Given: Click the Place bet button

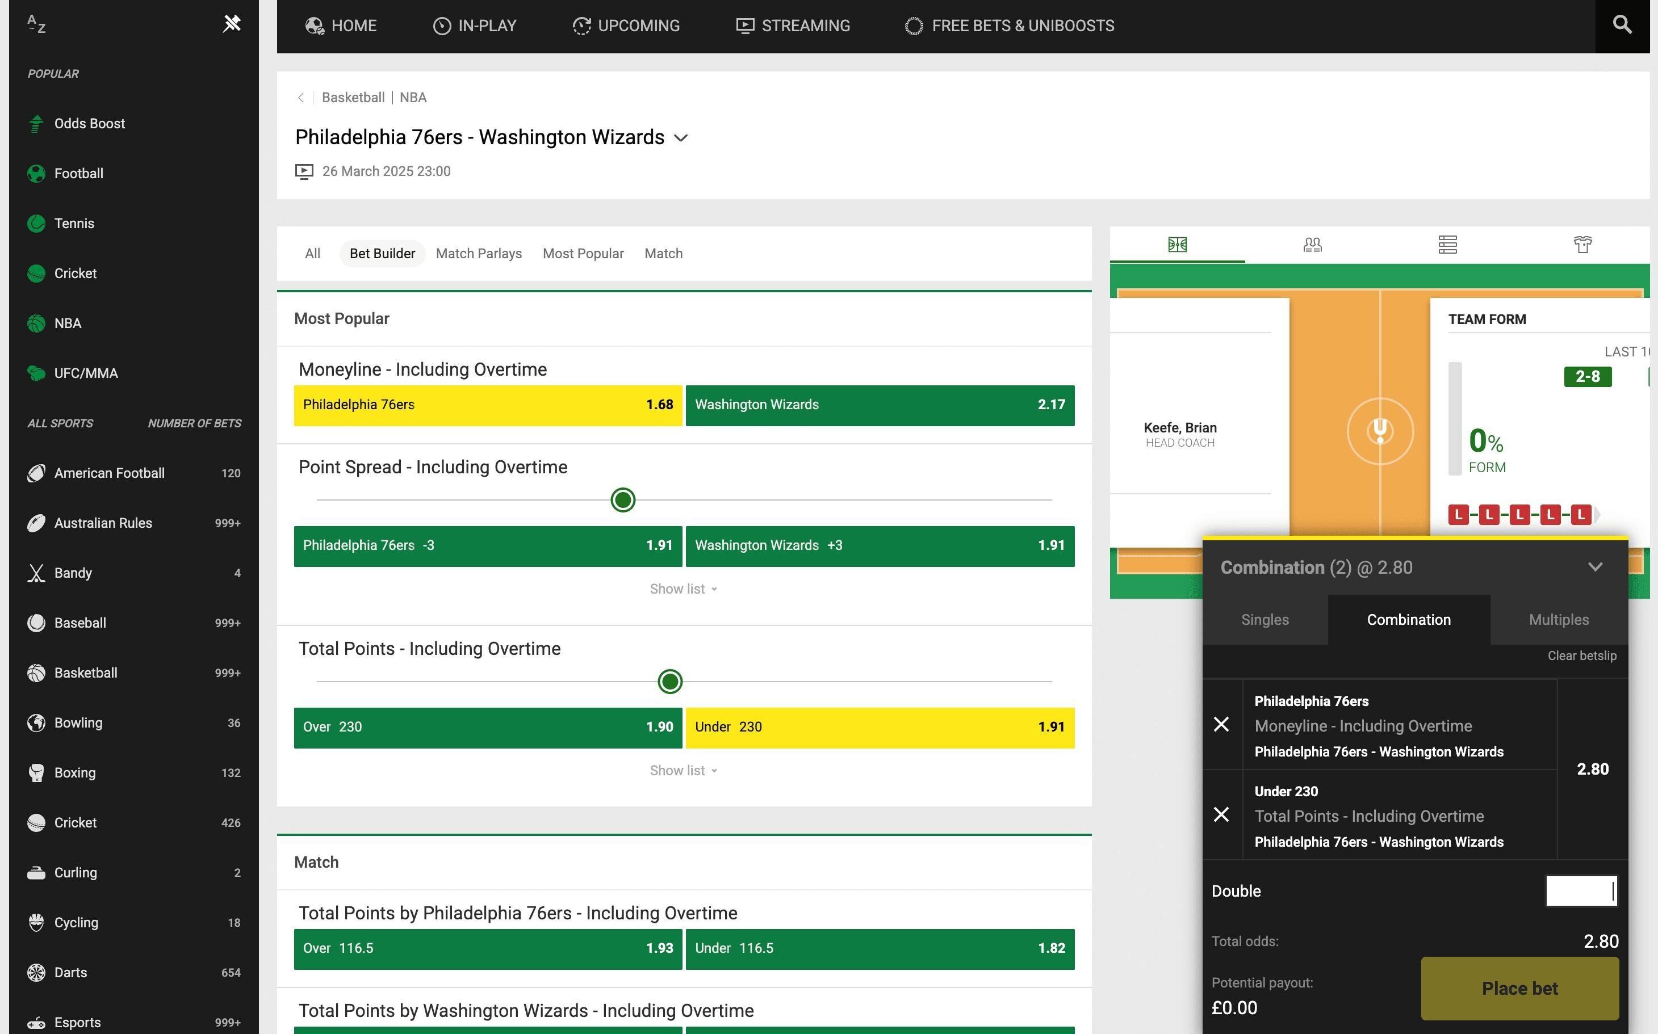Looking at the screenshot, I should point(1520,989).
